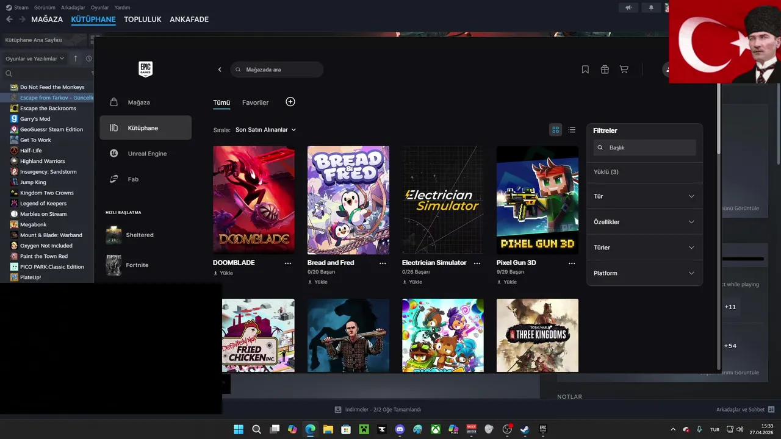Screen dimensions: 781x439
Task: Open Xbox app from taskbar
Action: click(x=436, y=429)
